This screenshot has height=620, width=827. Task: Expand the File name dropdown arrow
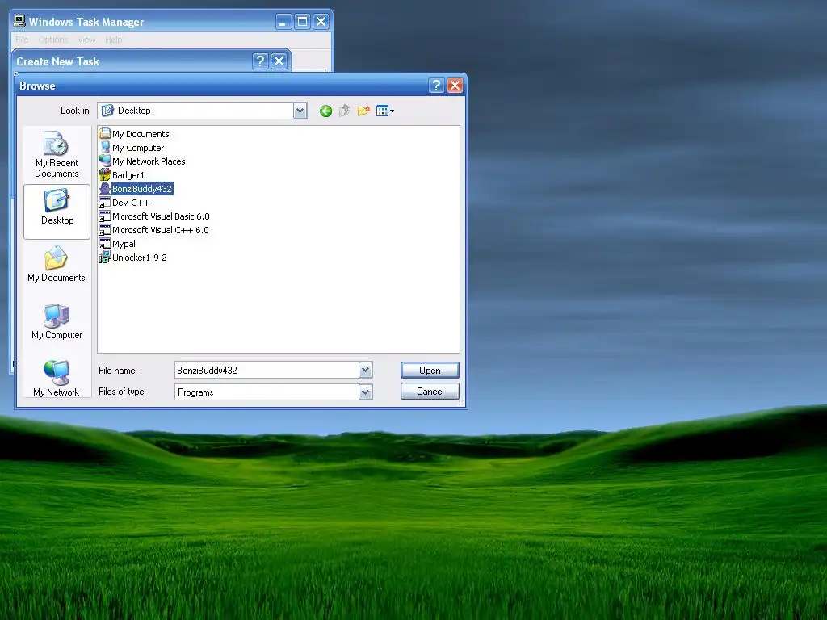(x=366, y=370)
